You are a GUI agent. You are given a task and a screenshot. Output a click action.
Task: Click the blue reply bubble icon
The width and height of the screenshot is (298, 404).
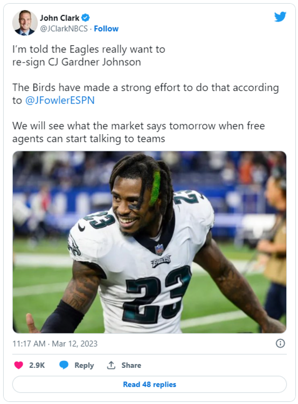pos(64,365)
